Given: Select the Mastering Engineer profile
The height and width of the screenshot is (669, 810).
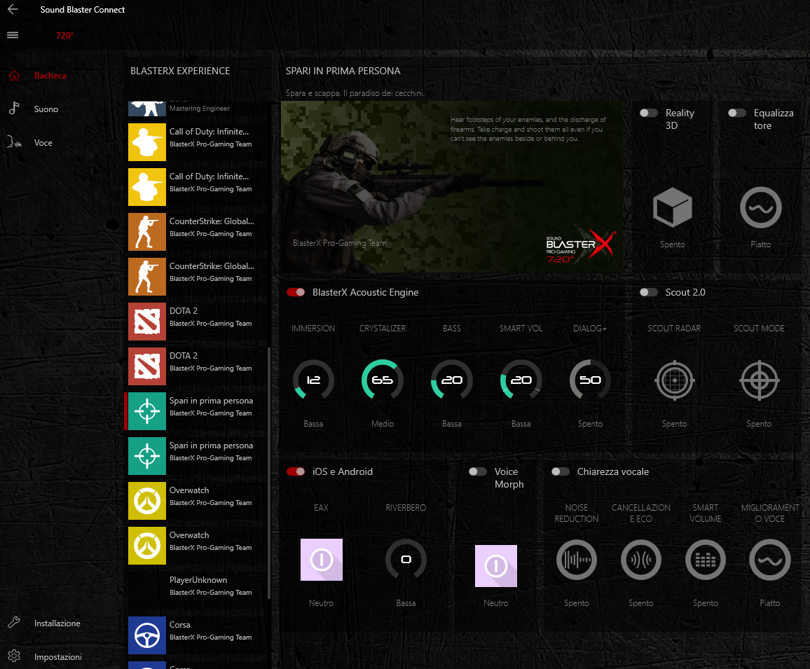Looking at the screenshot, I should [197, 109].
